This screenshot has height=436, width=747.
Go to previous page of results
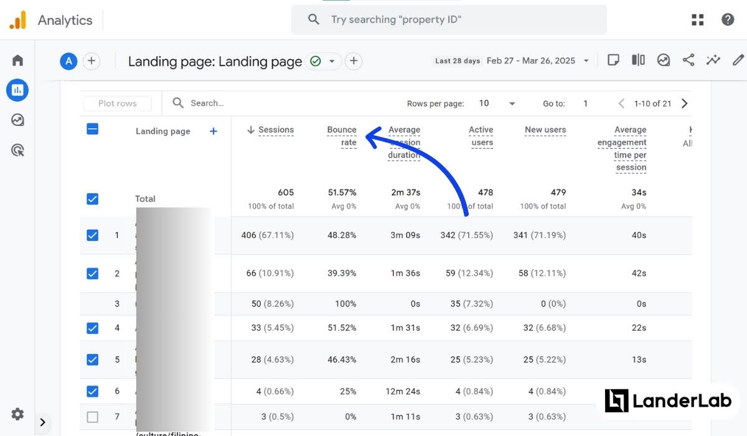click(621, 103)
